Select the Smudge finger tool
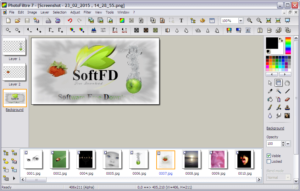Image resolution: width=300 pixels, height=191 pixels. tap(279, 116)
